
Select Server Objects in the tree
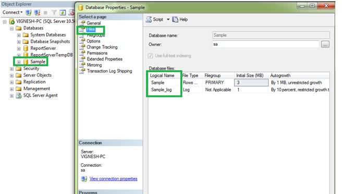tap(38, 75)
